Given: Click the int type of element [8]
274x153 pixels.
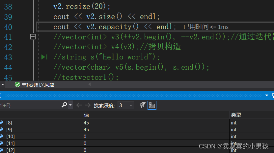Looking at the screenshot, I should (x=233, y=123).
